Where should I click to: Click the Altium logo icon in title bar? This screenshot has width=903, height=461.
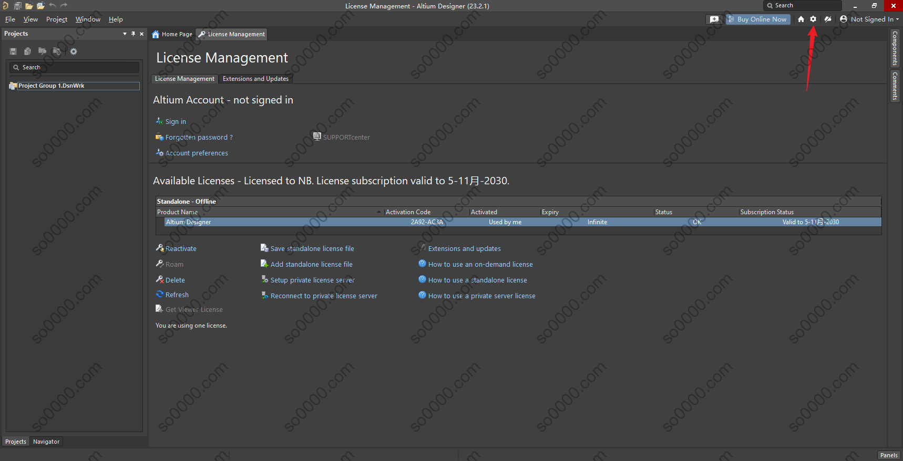pos(5,6)
